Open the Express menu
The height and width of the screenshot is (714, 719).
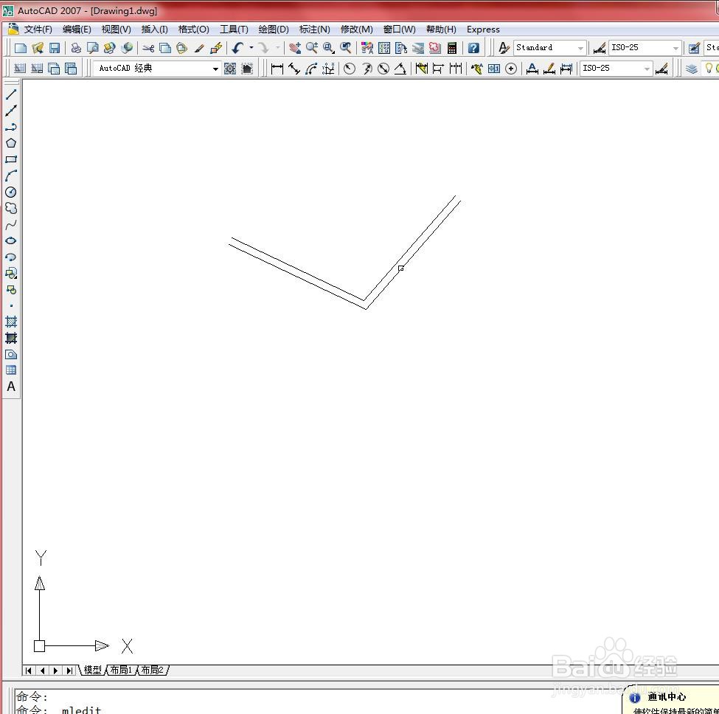click(x=483, y=30)
